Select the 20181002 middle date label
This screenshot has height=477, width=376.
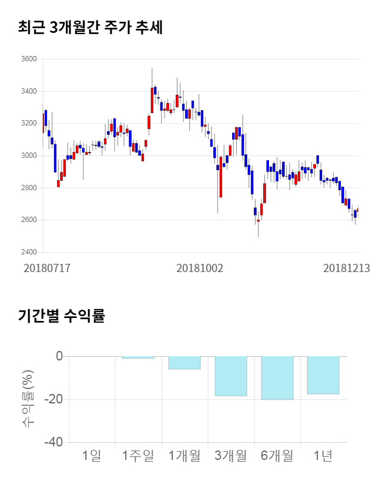200,268
